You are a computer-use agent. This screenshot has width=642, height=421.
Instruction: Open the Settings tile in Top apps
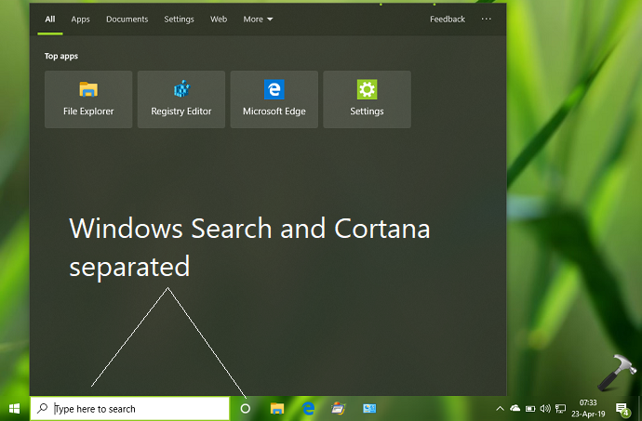pyautogui.click(x=368, y=99)
